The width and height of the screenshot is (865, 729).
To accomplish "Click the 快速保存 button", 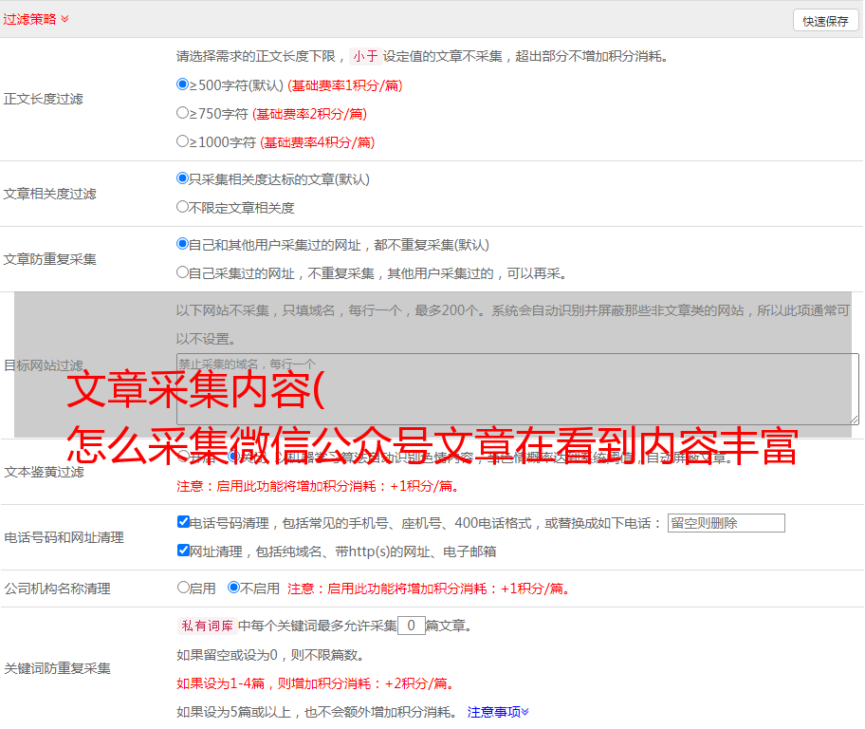I will click(825, 21).
